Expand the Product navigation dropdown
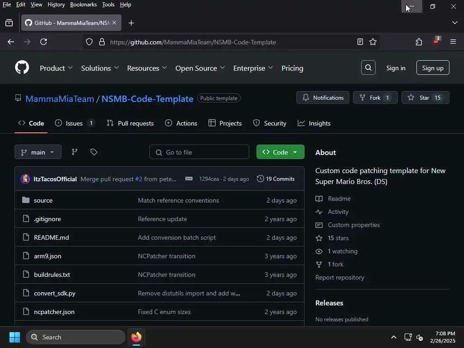This screenshot has height=348, width=464. pyautogui.click(x=56, y=68)
